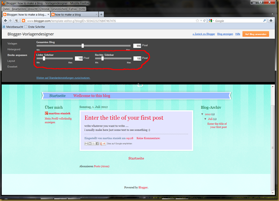Viewport: 279px width, 201px height.
Task: Click the Posts (Atom) subscribe link
Action: pyautogui.click(x=102, y=166)
